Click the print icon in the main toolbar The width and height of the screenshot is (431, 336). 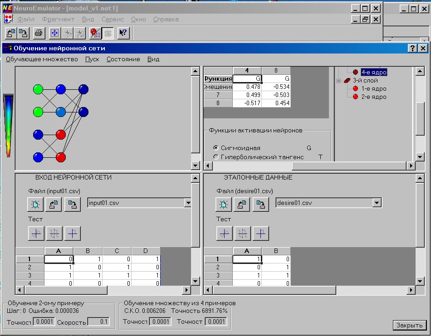(x=39, y=33)
